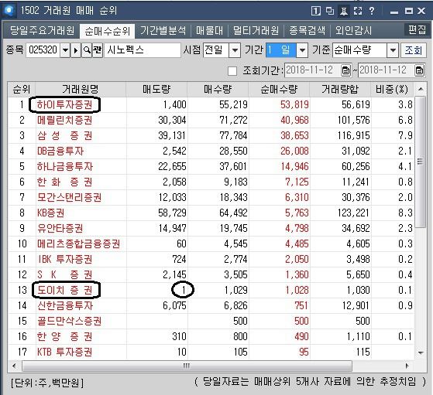Click the stock search magnifier icon

87,50
